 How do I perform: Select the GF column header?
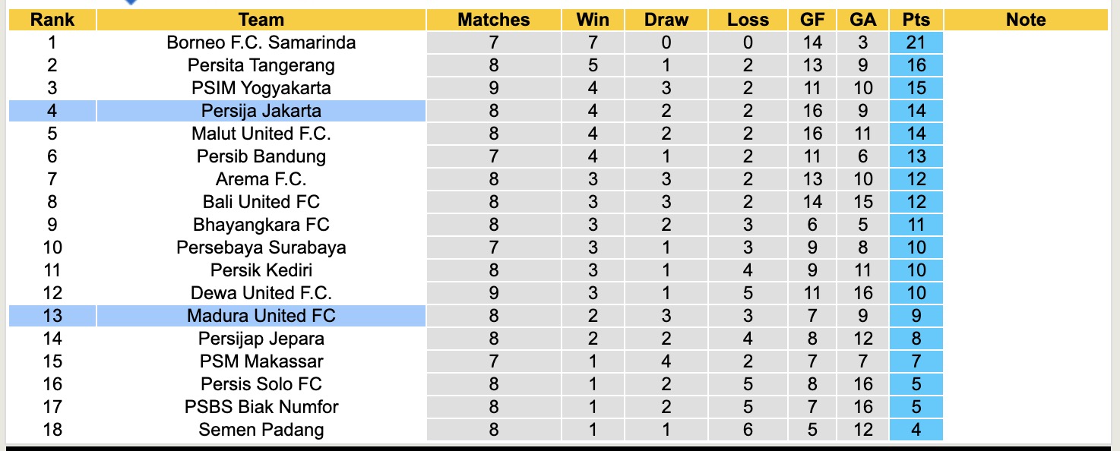tap(812, 20)
